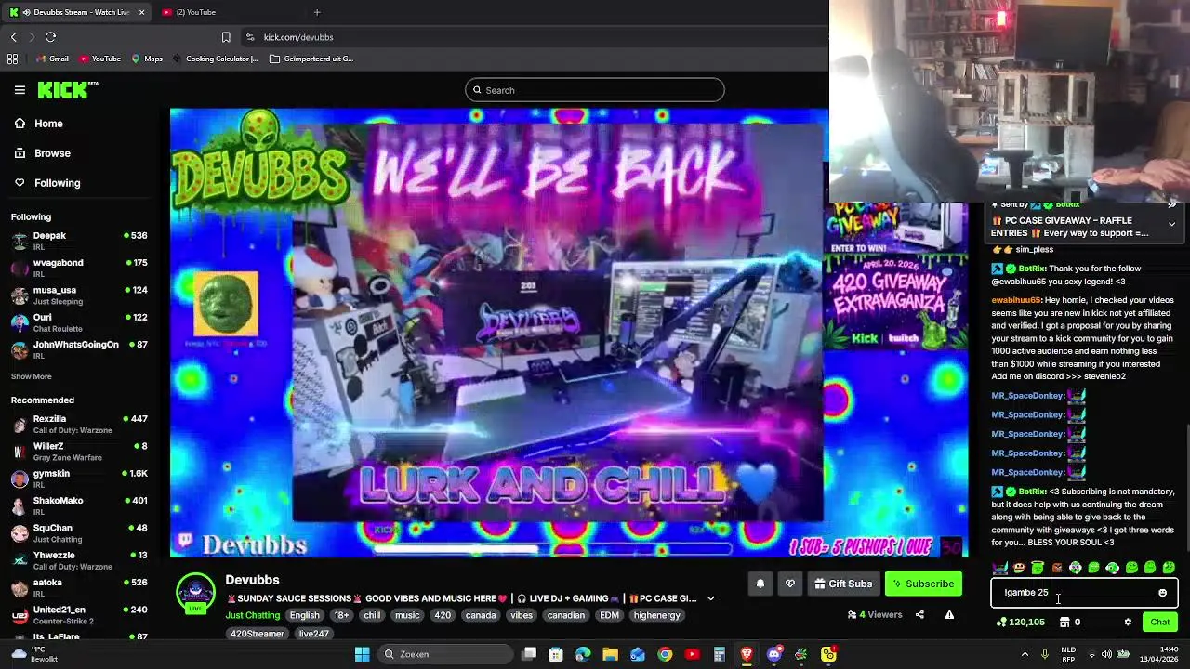
Task: Open SquChan recommended channel
Action: pos(79,533)
